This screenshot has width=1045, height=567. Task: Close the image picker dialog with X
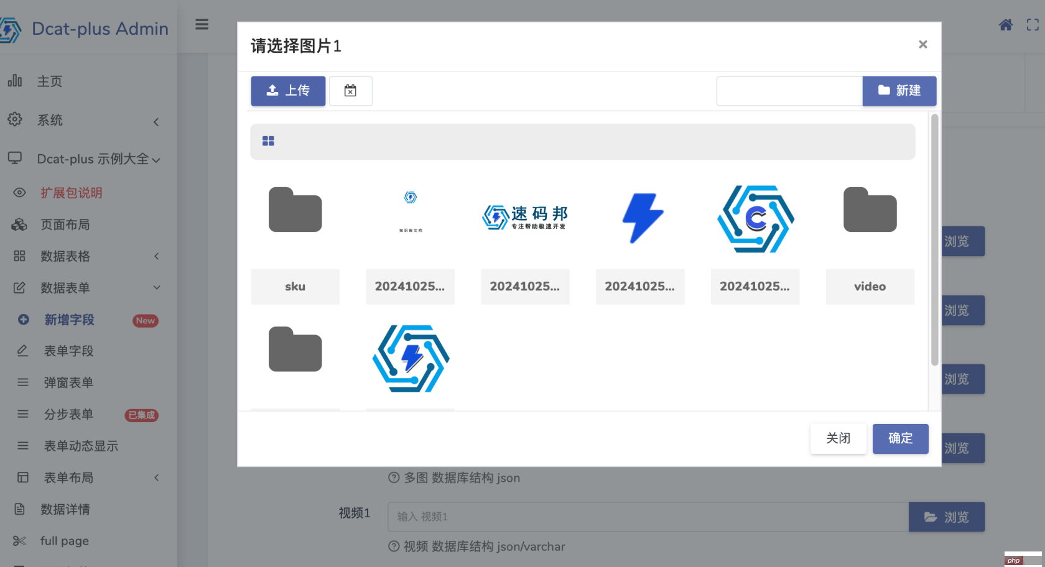click(x=923, y=44)
